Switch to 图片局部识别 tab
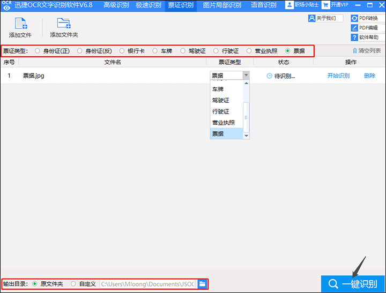The width and height of the screenshot is (386, 293). point(222,5)
